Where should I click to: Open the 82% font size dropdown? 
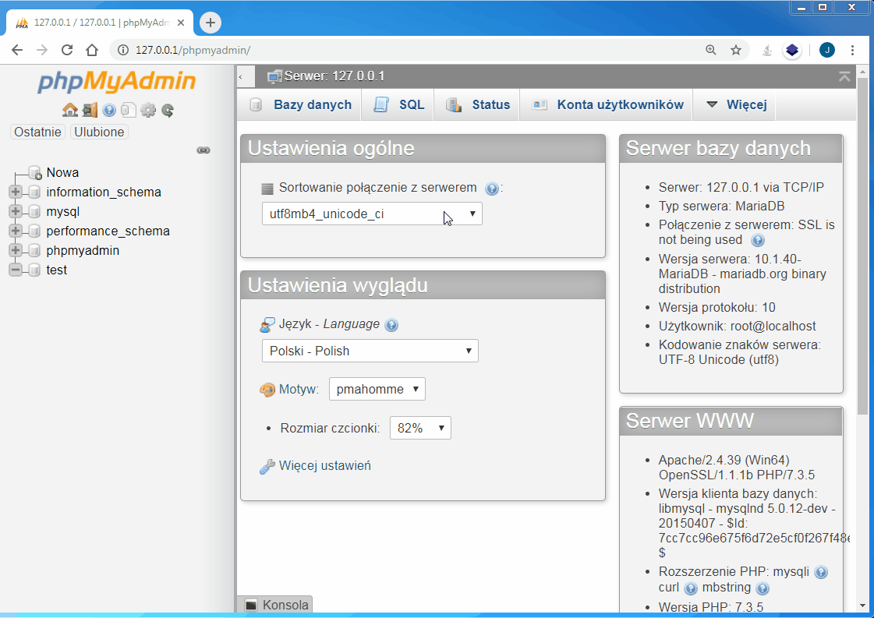[420, 428]
